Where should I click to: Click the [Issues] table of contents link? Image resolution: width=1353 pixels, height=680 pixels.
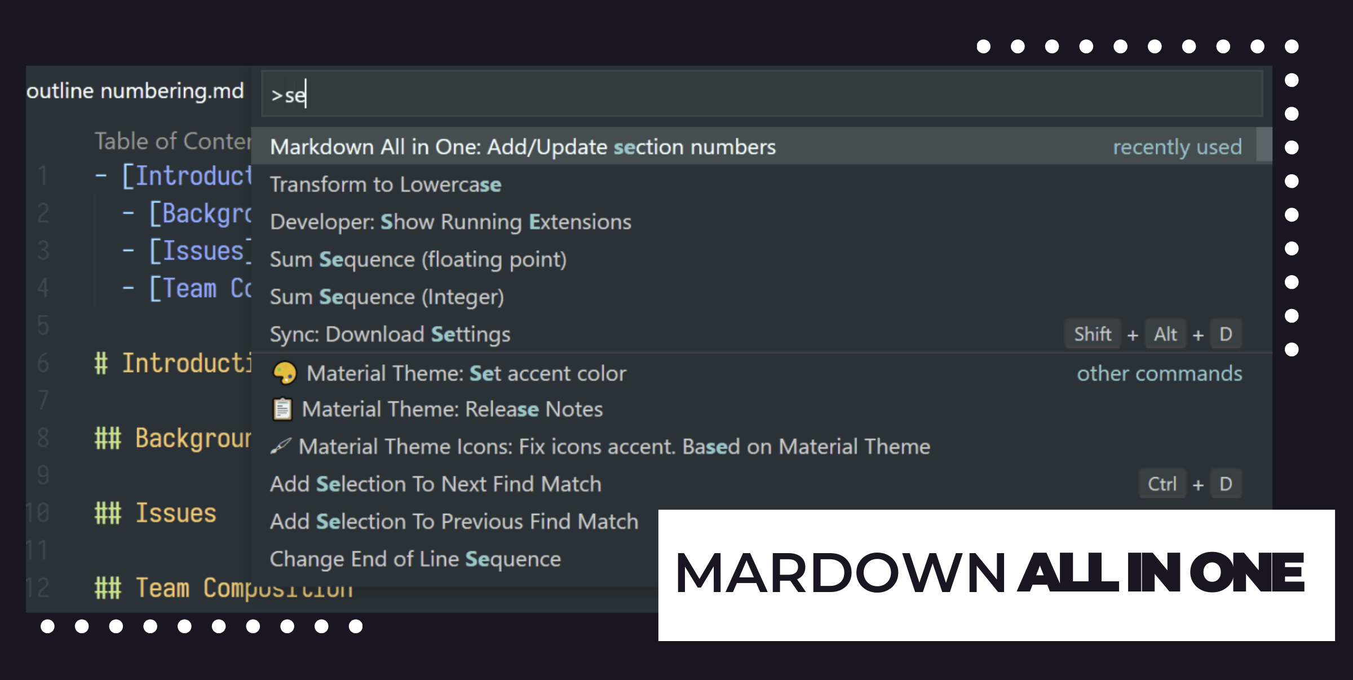200,251
